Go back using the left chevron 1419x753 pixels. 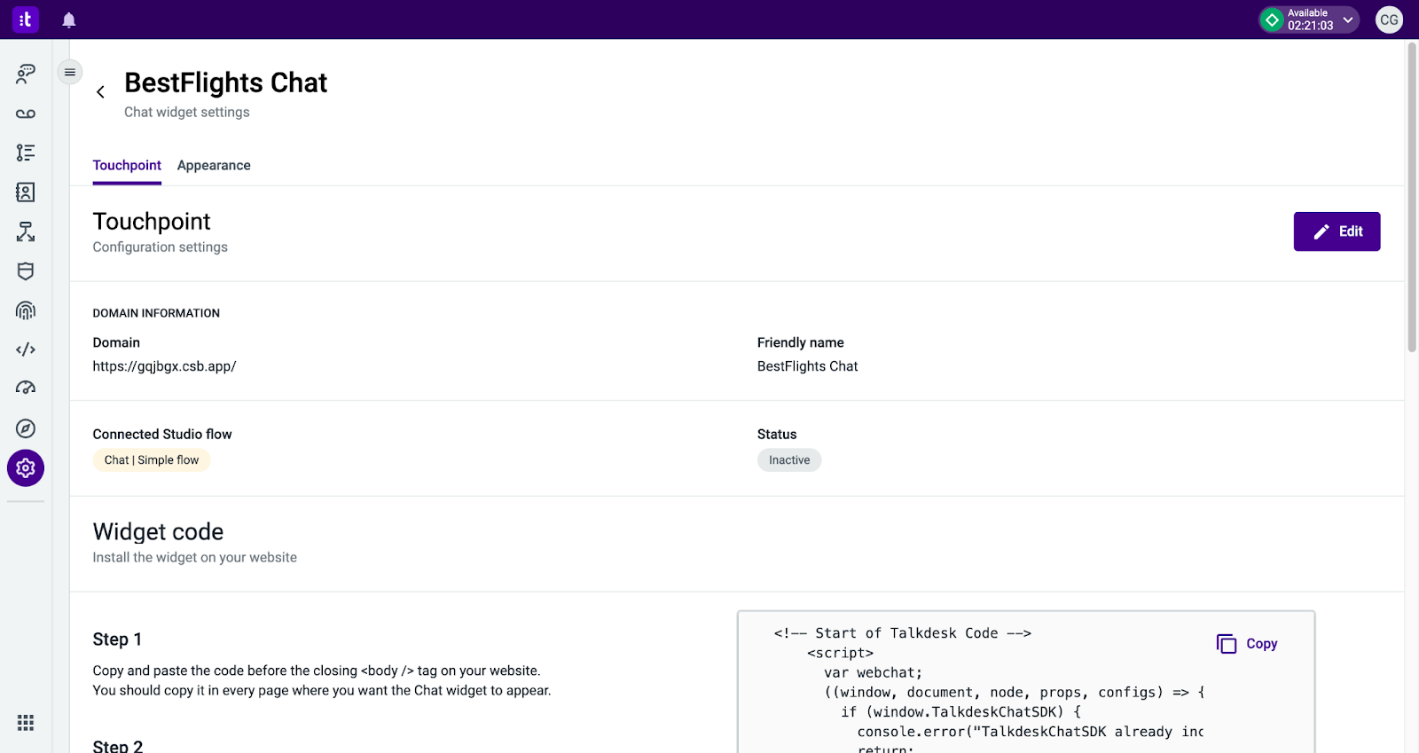click(x=100, y=91)
